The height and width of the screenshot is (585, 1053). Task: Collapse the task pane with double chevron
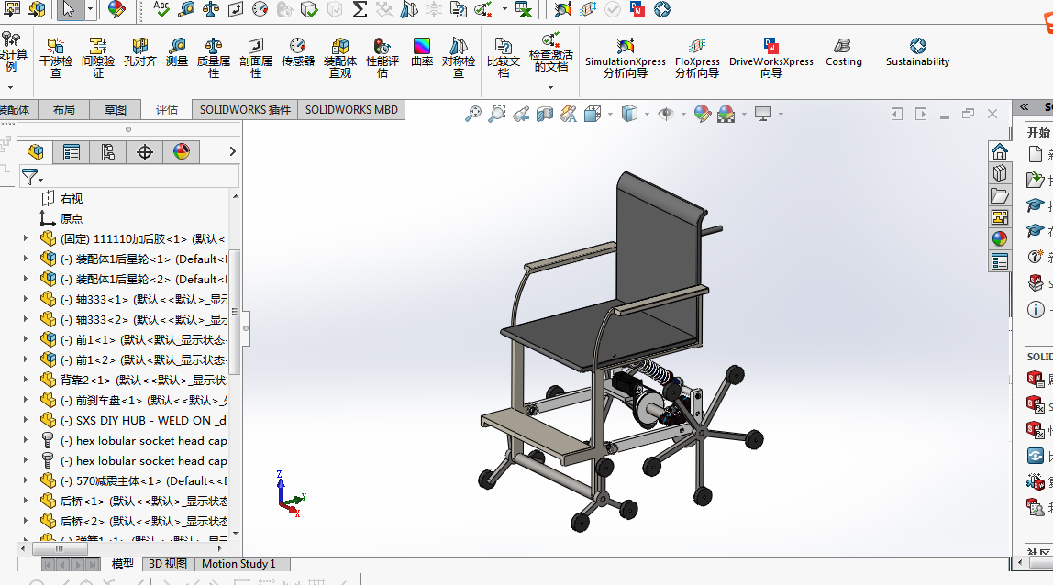[x=1025, y=106]
